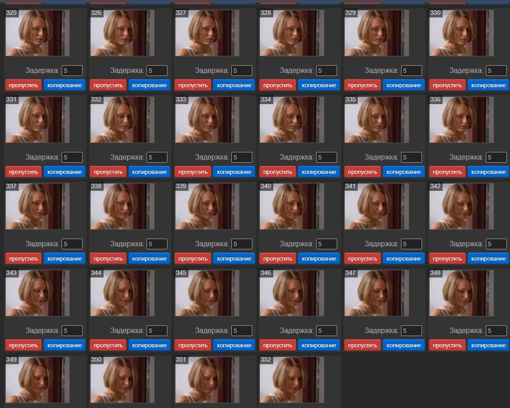
Task: Click delay input of frame 330
Action: [496, 71]
